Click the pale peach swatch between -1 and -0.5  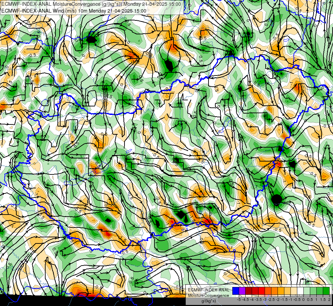(294, 291)
